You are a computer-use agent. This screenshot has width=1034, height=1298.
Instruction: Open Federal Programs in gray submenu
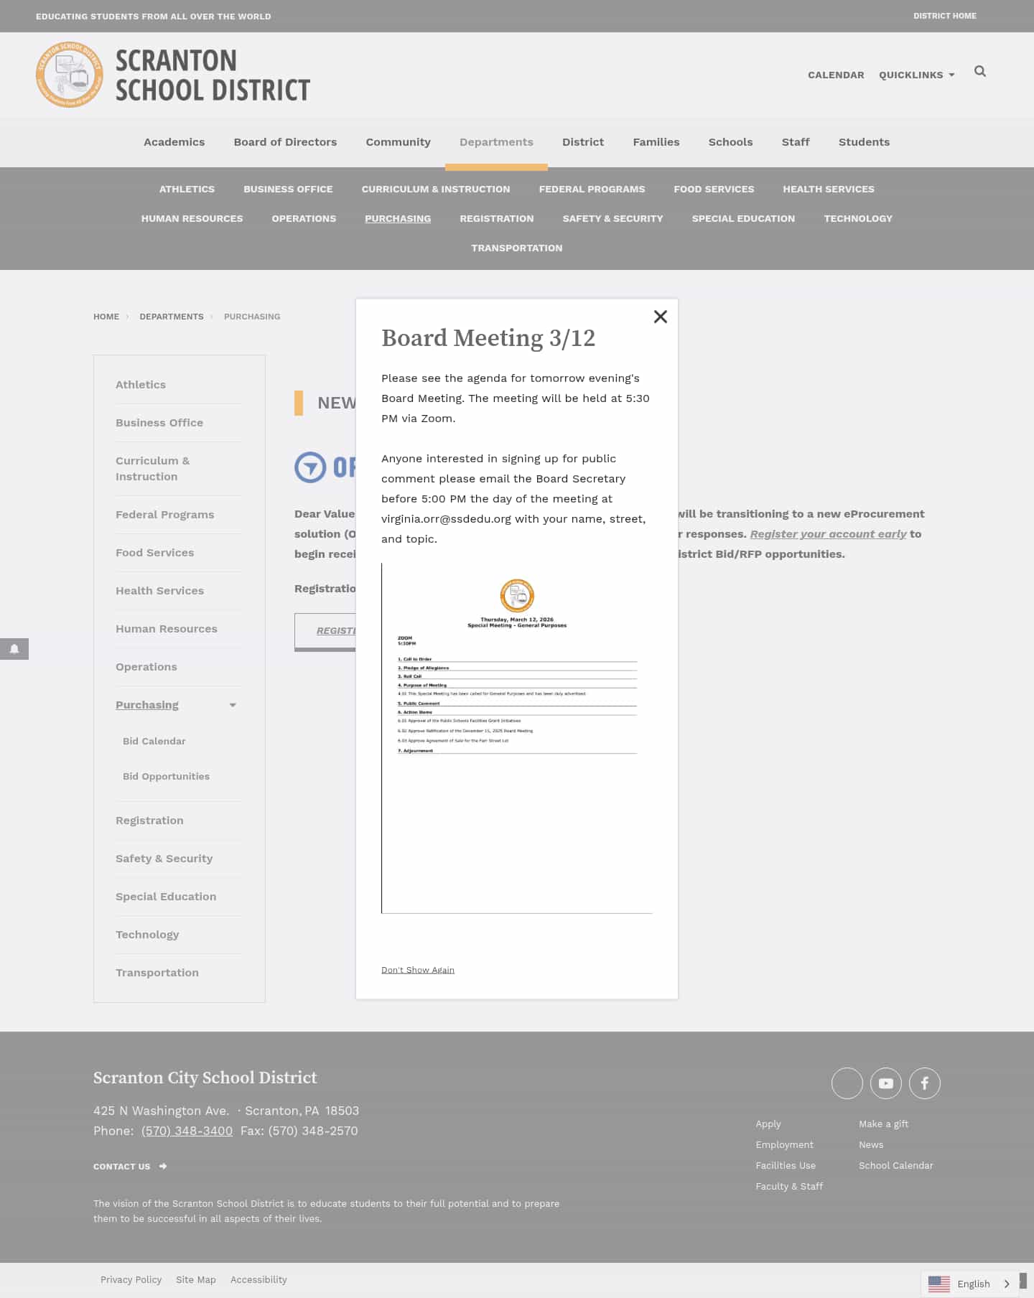point(592,189)
